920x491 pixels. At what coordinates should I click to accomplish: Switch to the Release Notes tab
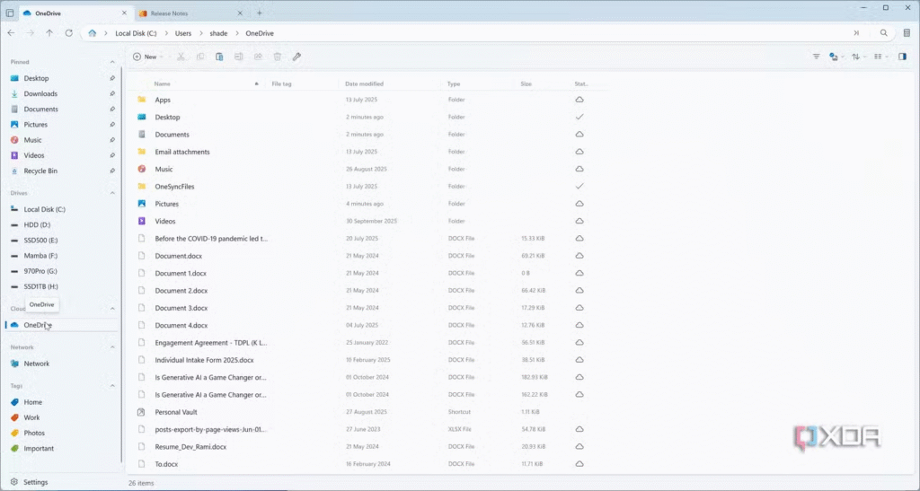(180, 13)
